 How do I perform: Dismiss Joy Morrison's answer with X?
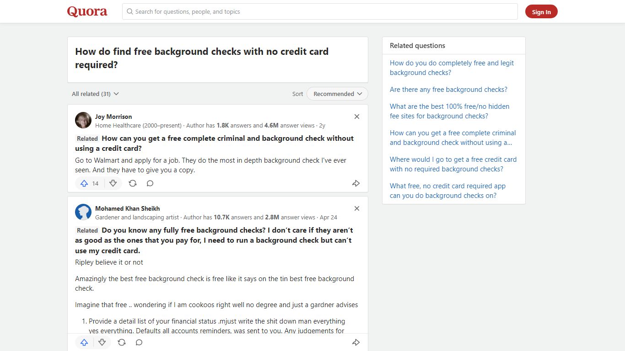(357, 117)
